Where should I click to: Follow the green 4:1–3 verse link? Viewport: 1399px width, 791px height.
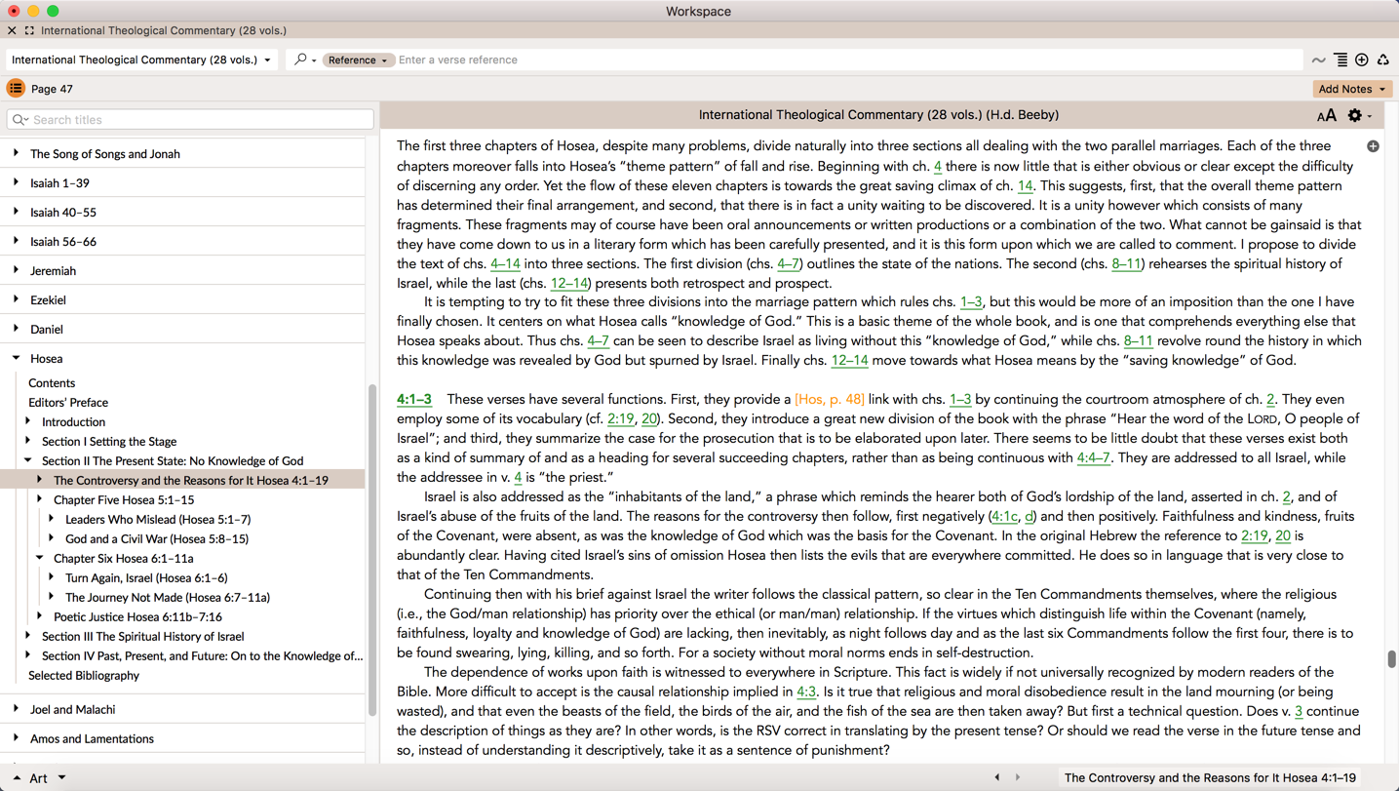point(413,399)
